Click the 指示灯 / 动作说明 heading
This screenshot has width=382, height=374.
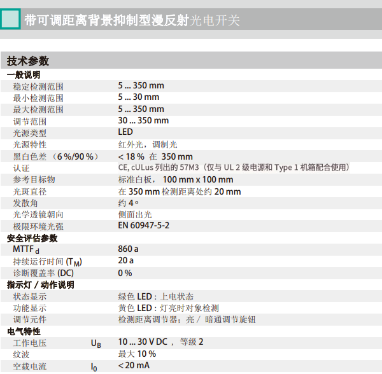40,284
